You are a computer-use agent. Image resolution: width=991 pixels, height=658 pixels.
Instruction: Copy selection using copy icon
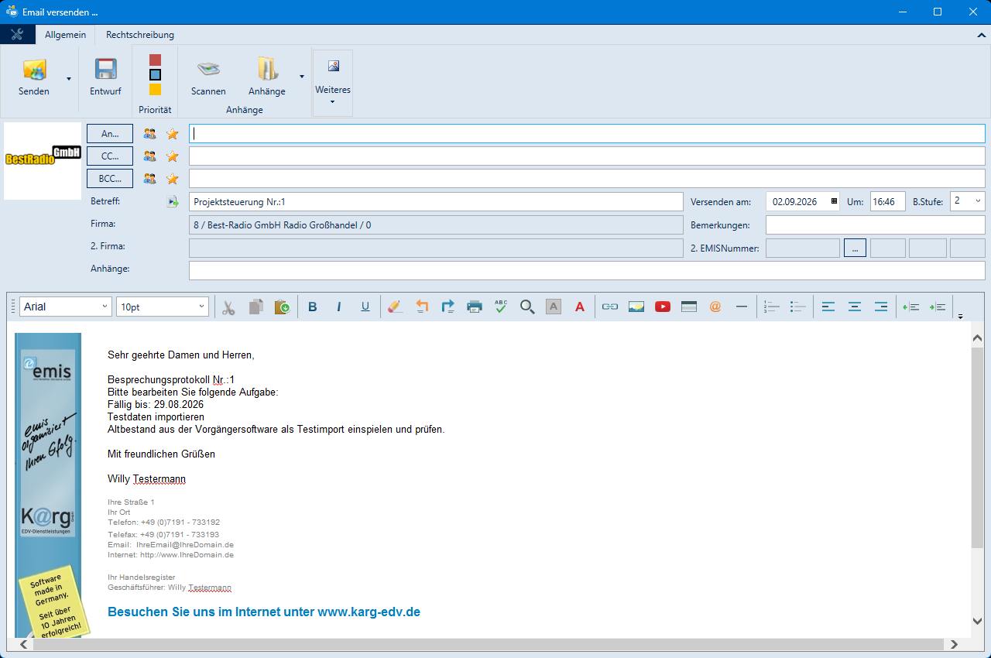pos(255,307)
